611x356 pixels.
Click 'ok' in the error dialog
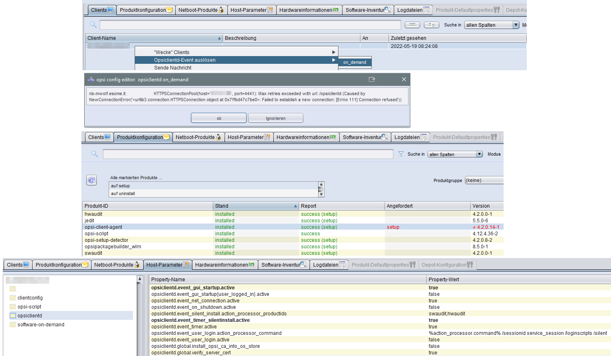[x=219, y=118]
